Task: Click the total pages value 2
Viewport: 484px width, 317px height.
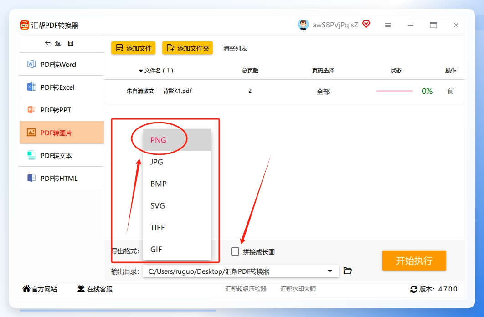Action: 250,91
